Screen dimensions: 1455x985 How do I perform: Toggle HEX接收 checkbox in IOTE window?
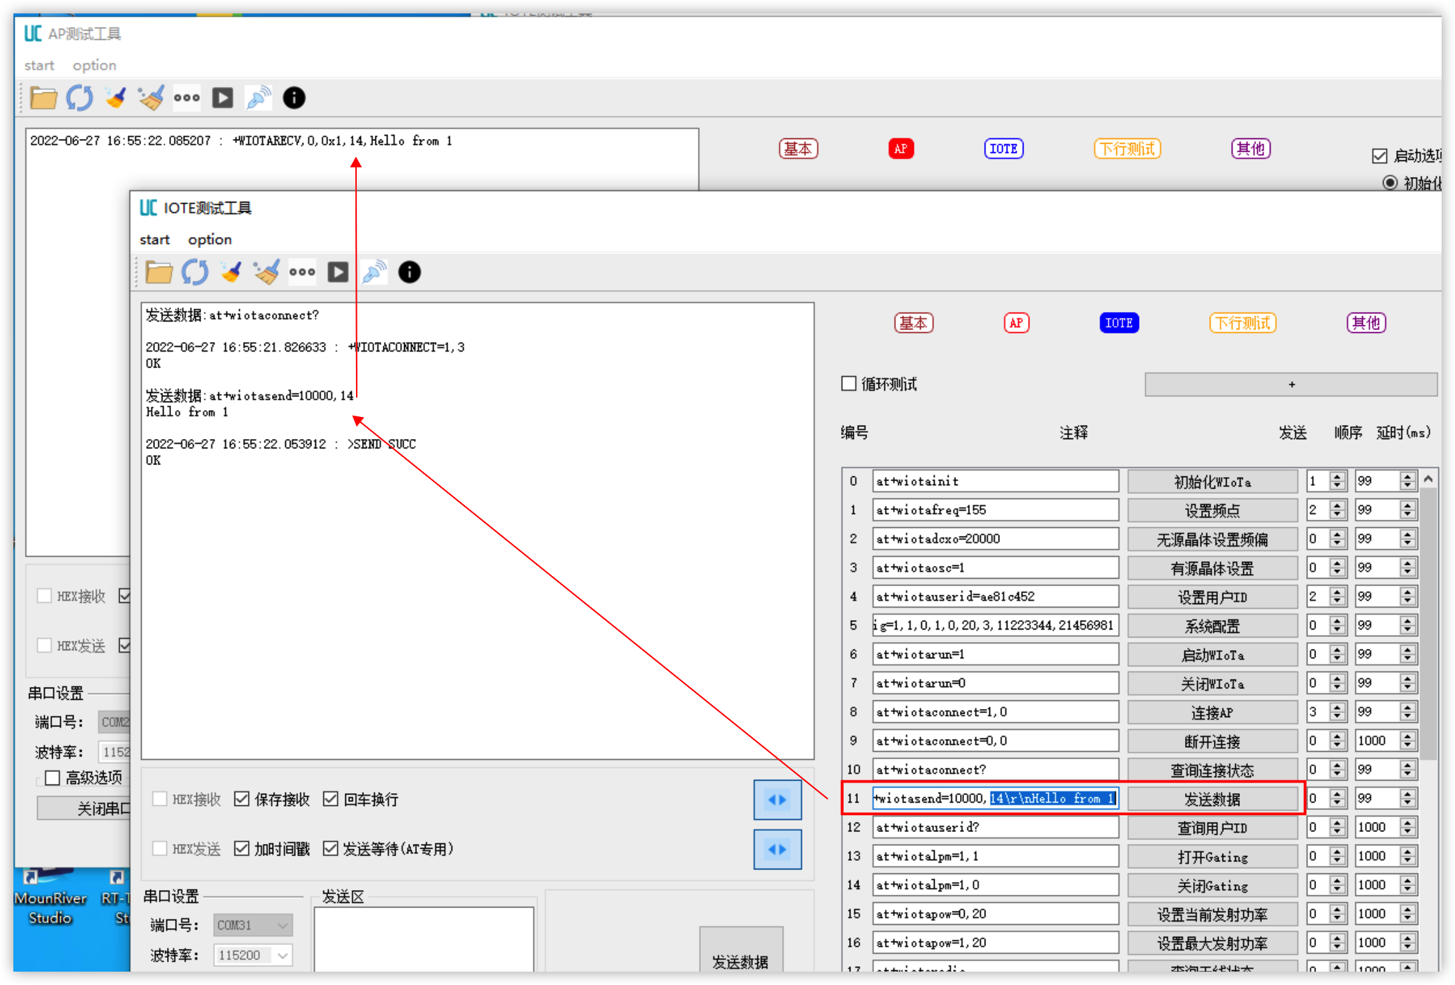pos(159,799)
